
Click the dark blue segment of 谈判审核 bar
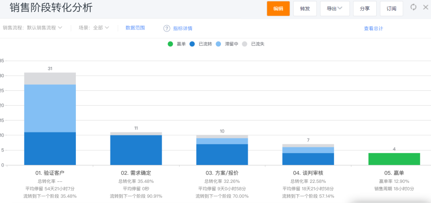308,159
